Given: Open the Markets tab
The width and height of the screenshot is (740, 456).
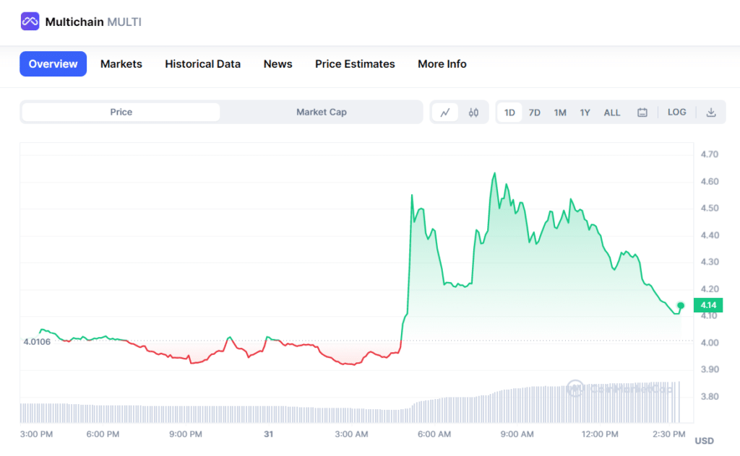Looking at the screenshot, I should (121, 64).
